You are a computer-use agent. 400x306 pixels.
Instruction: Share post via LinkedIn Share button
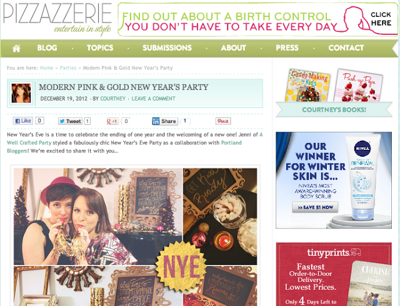tap(164, 121)
